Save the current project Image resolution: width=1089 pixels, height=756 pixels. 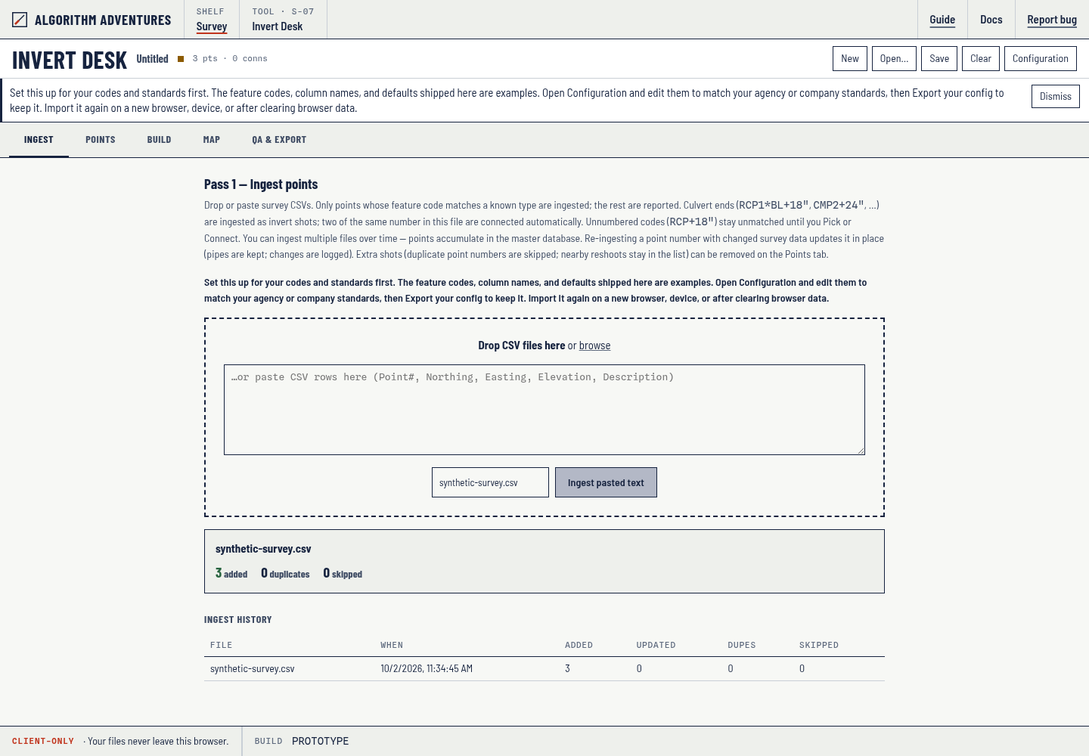[939, 58]
